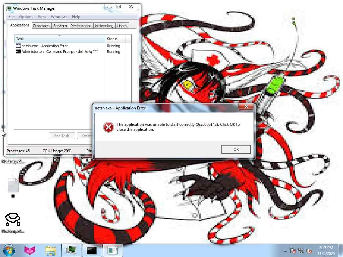Maximize the Windows Task Manager window
Viewport: 343px width, 257px height.
pyautogui.click(x=119, y=7)
